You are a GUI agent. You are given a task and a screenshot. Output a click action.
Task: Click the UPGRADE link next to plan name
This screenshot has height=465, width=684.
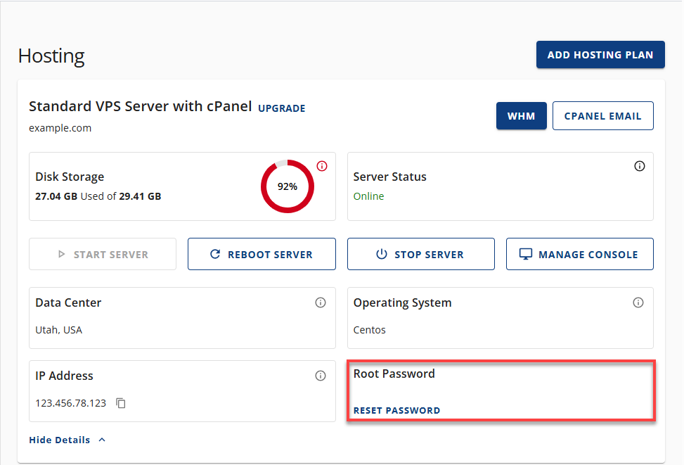281,108
